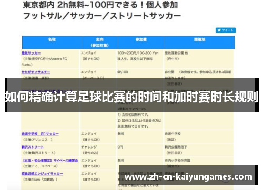This screenshot has width=263, height=190.
Task: Open the 昭島近郊エンジョイサッカー link
Action: [x=42, y=174]
